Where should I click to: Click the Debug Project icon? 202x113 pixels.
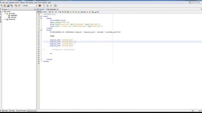[x=55, y=6]
